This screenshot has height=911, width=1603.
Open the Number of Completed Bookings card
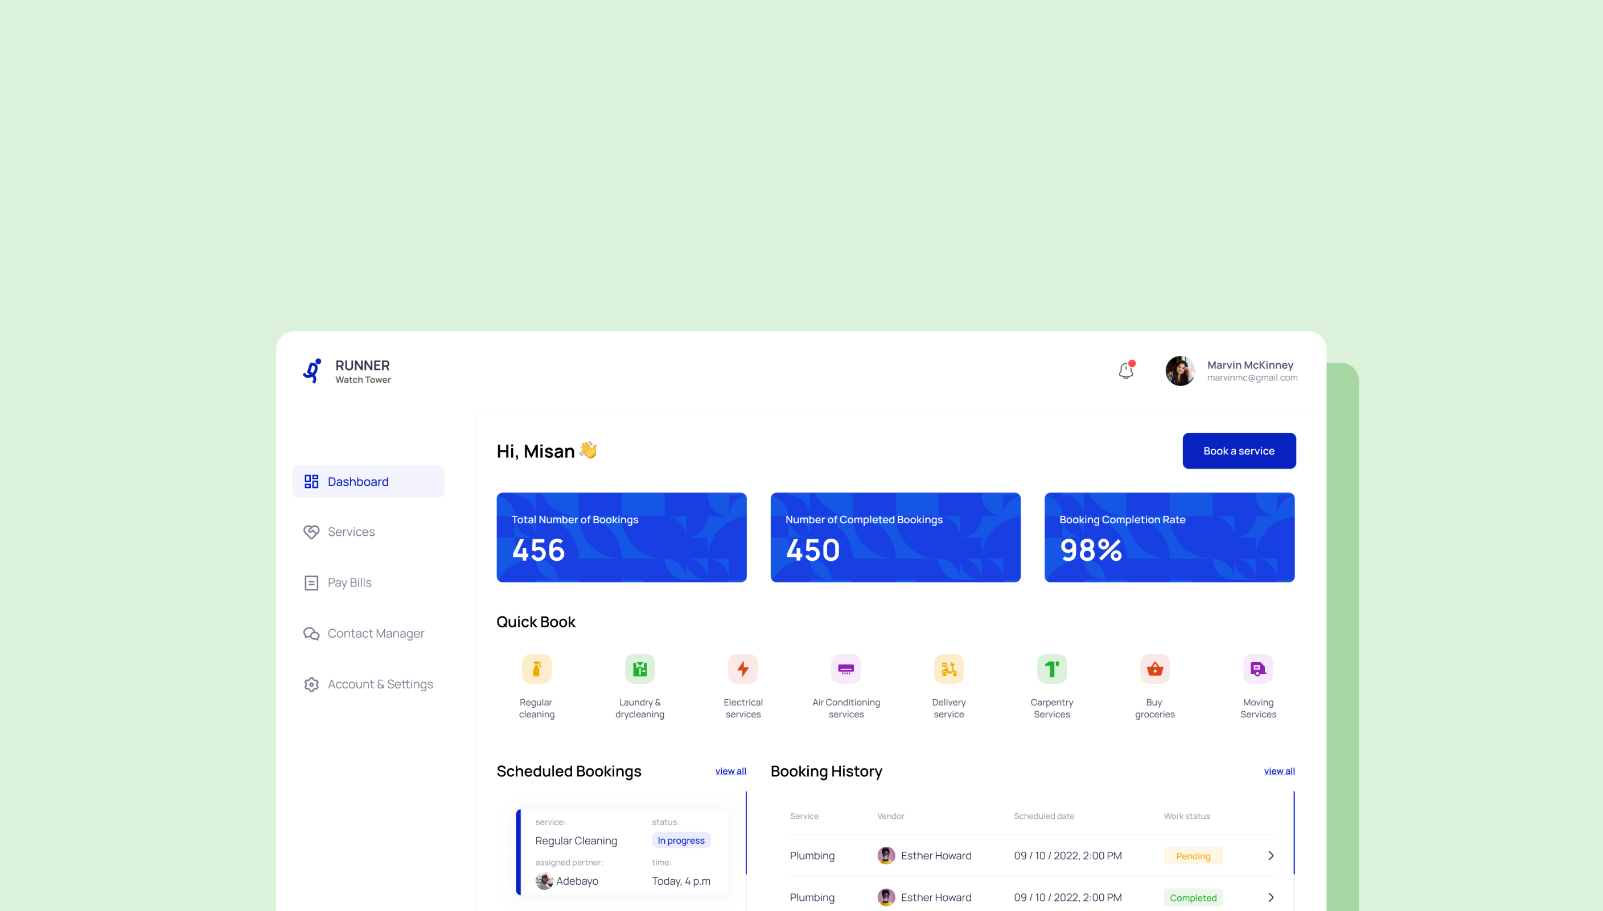click(895, 537)
